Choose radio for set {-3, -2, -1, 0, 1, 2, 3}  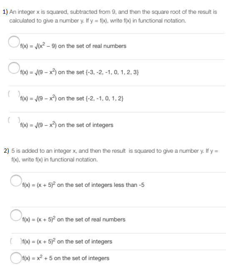14,68
